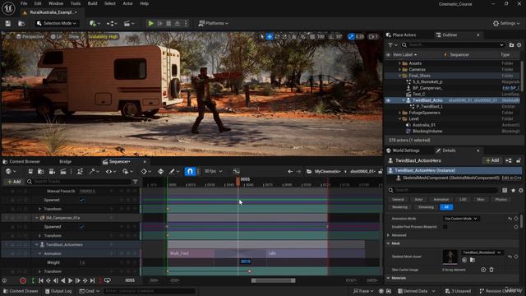Toggle favorites star in Details panel
The width and height of the screenshot is (526, 296).
pyautogui.click(x=513, y=190)
